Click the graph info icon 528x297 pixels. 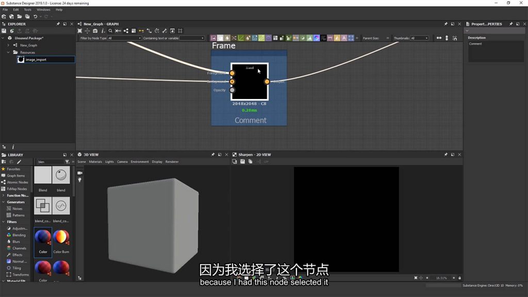103,31
